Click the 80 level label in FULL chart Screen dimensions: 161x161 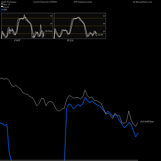point(104,16)
